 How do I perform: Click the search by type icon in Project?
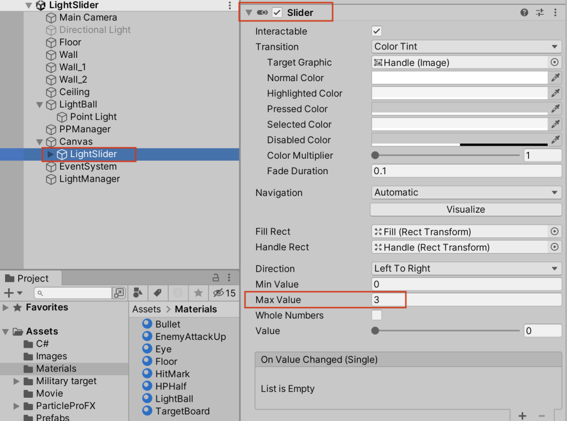click(x=137, y=293)
